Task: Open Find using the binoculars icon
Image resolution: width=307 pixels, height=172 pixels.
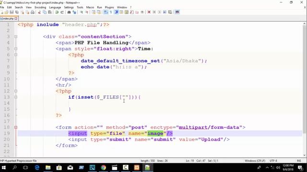Action: [x=69, y=12]
